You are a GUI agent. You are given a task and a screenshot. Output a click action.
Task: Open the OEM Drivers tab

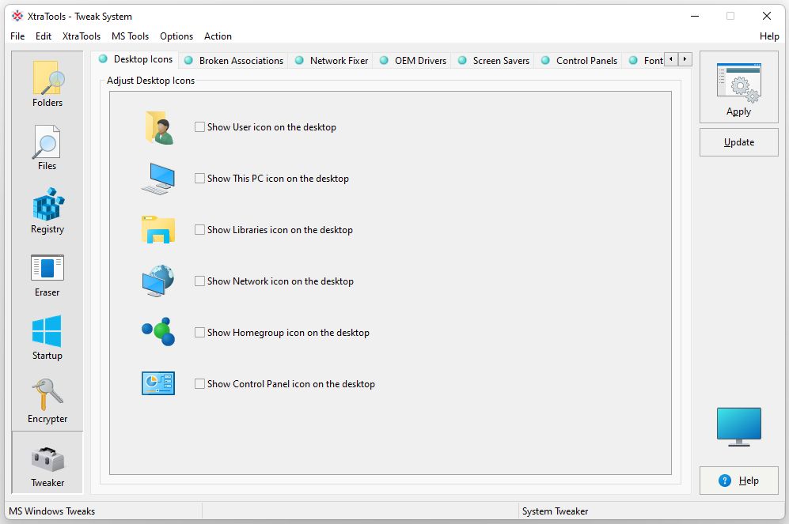(x=412, y=61)
